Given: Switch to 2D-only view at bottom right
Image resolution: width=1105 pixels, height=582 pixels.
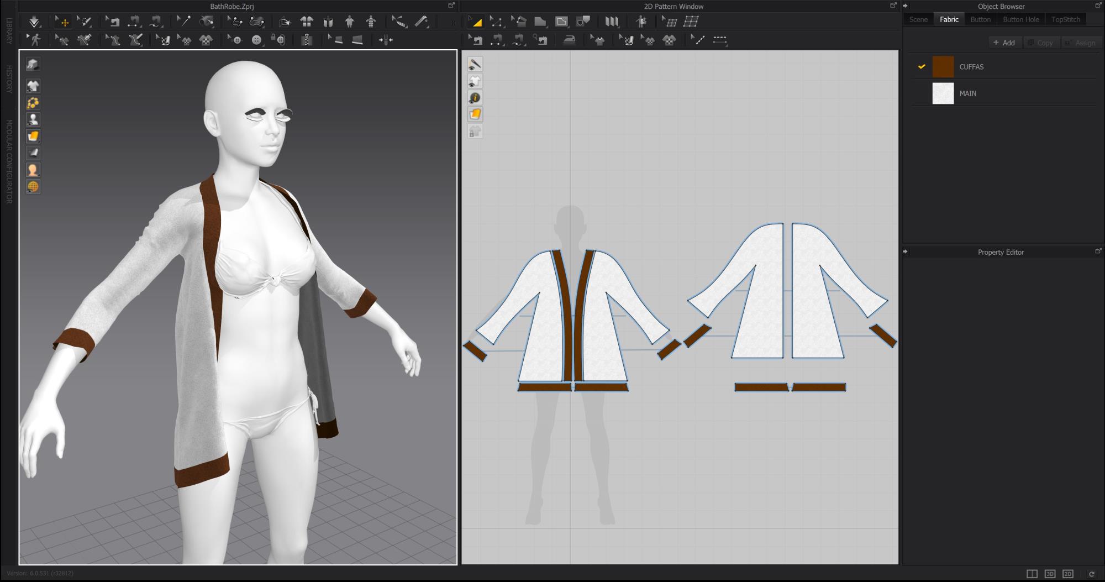Looking at the screenshot, I should click(1068, 574).
